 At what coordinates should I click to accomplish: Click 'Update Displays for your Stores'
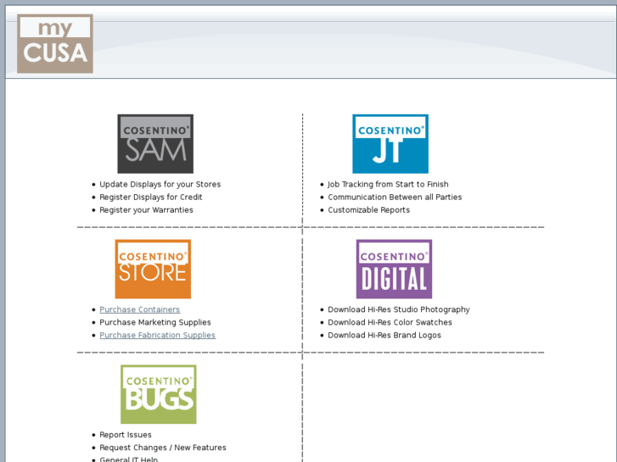click(160, 184)
